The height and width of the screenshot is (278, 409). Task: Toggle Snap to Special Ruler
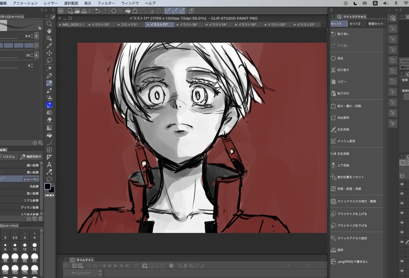point(175,11)
